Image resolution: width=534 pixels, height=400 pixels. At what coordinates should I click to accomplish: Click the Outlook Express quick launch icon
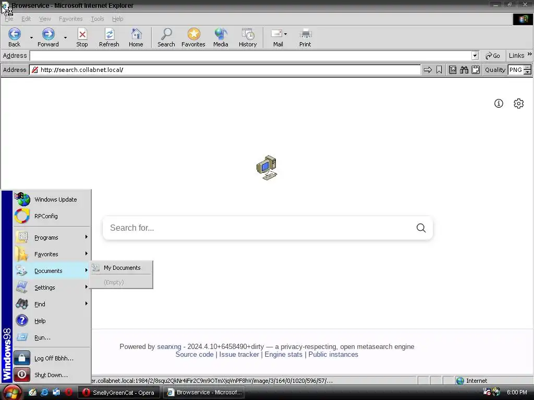click(x=56, y=392)
